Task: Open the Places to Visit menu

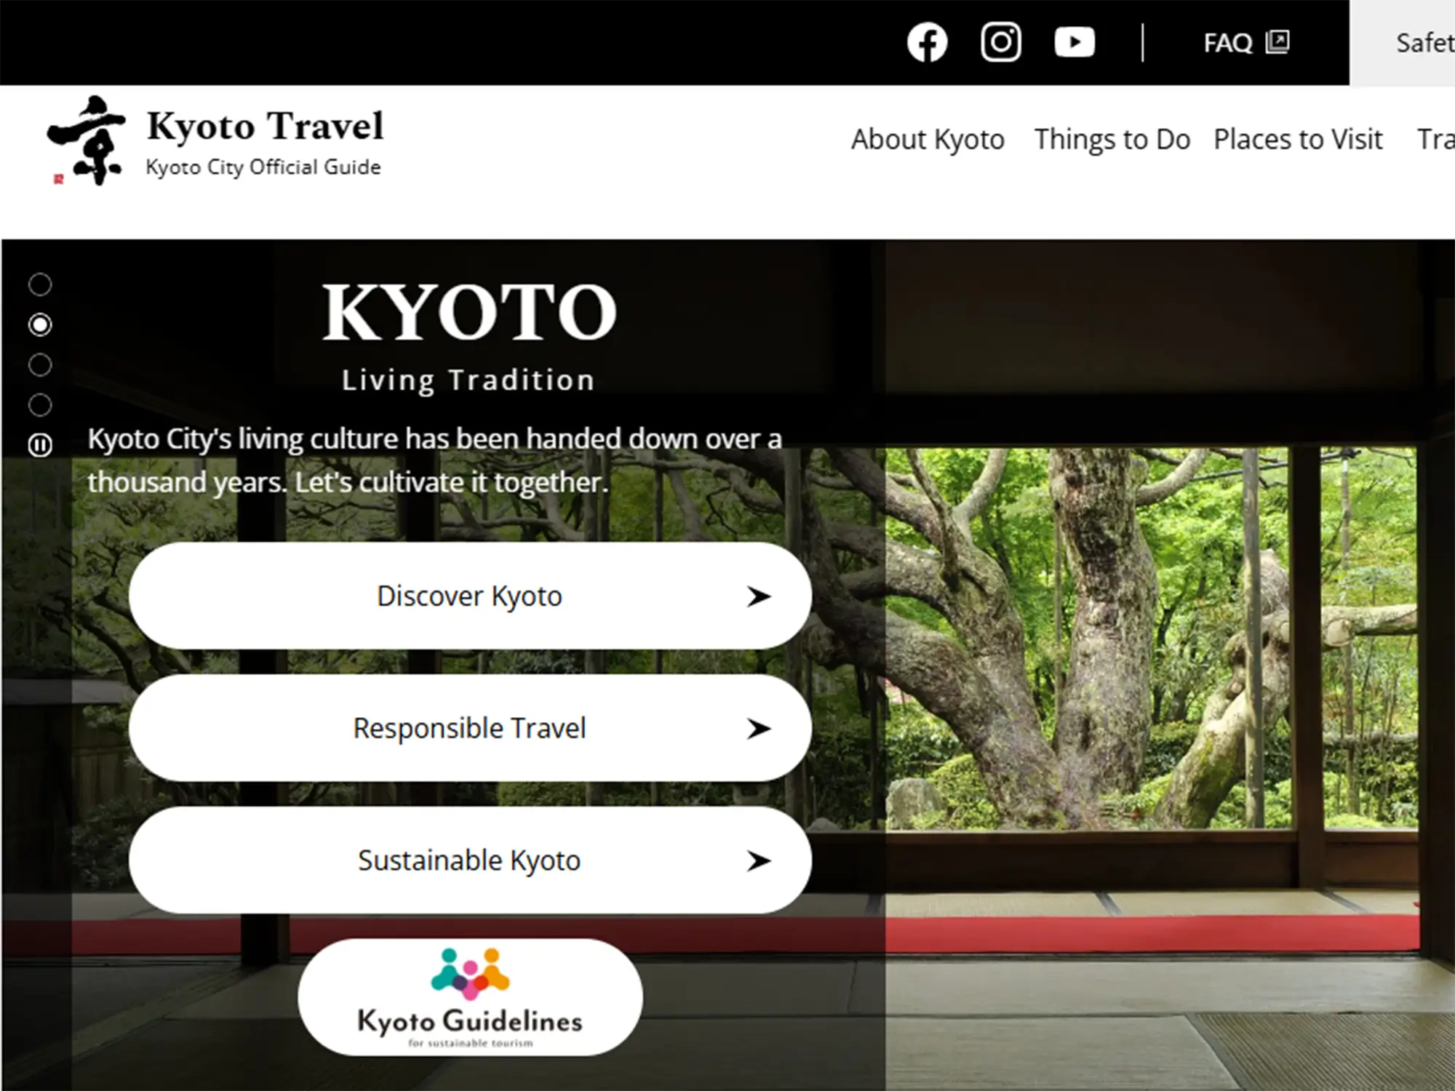Action: click(x=1298, y=139)
